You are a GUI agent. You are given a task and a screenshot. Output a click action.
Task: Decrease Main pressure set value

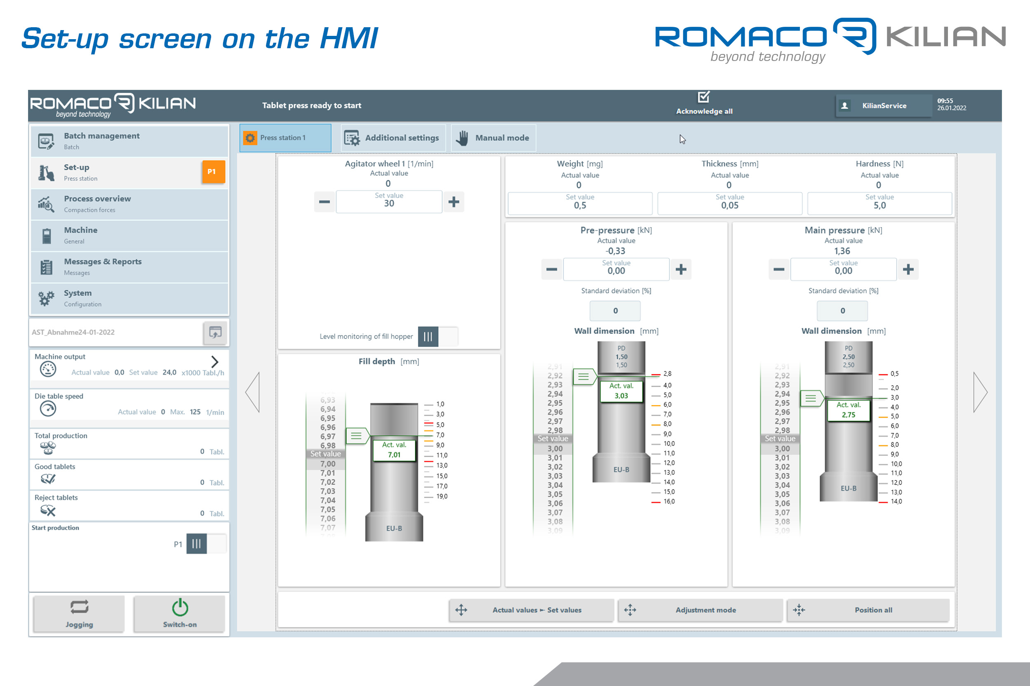pyautogui.click(x=779, y=269)
